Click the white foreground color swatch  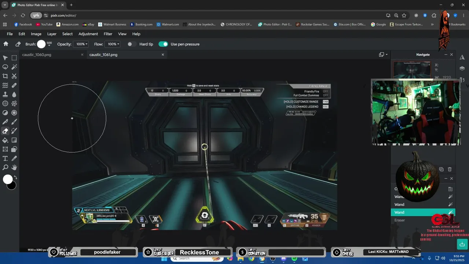pyautogui.click(x=8, y=179)
